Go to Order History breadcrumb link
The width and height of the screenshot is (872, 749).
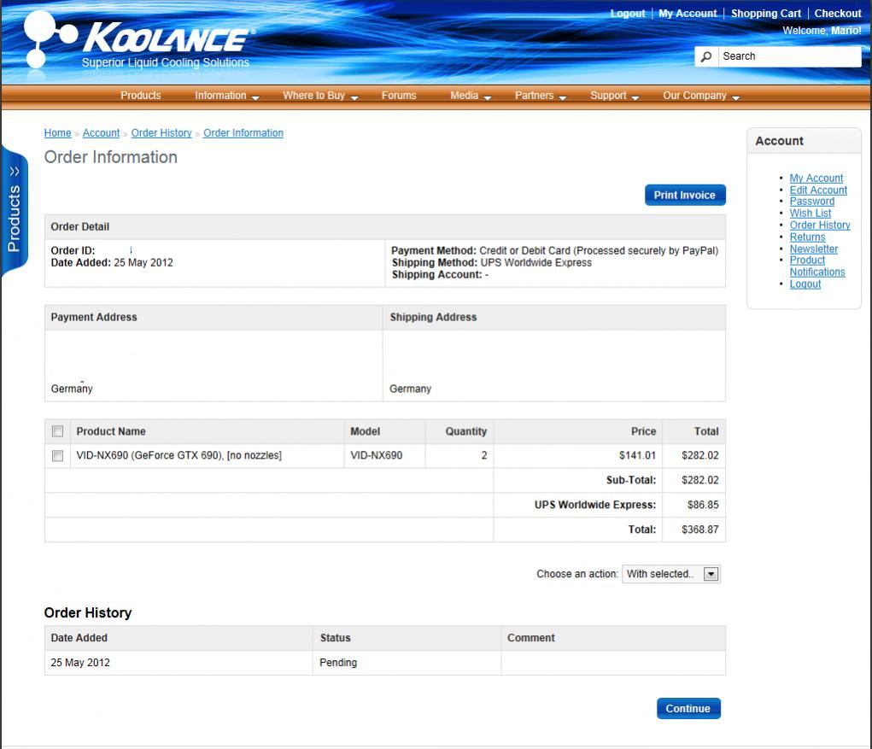coord(161,133)
